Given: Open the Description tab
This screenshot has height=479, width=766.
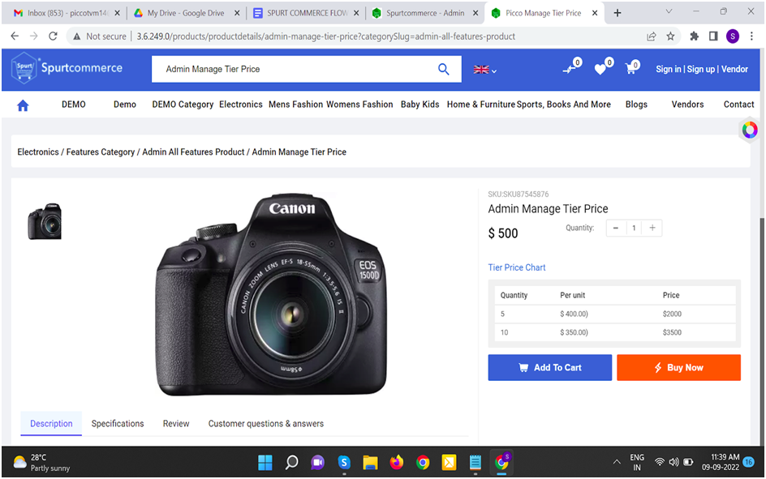Looking at the screenshot, I should (x=51, y=423).
